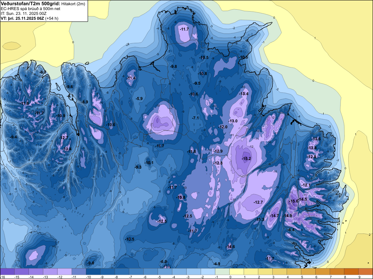Click the '-13.8' temperature value

[312, 148]
